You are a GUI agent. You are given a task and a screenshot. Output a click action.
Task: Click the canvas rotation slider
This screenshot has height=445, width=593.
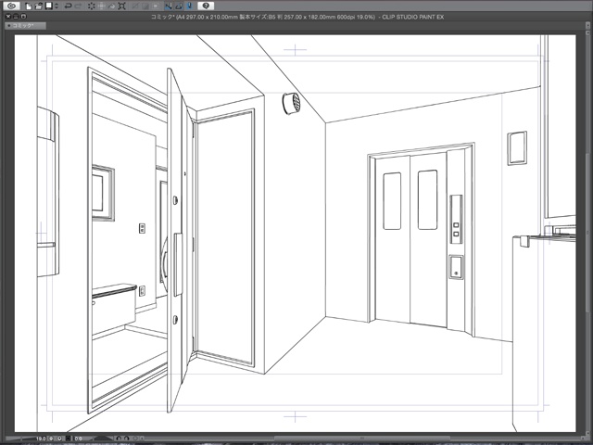[x=103, y=439]
